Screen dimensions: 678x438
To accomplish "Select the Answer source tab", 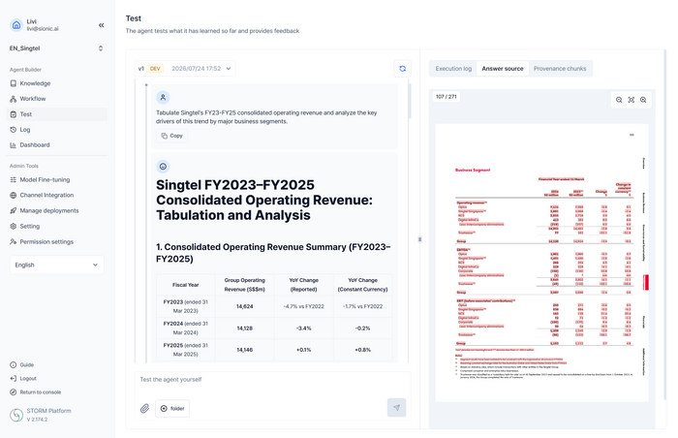I will point(503,69).
